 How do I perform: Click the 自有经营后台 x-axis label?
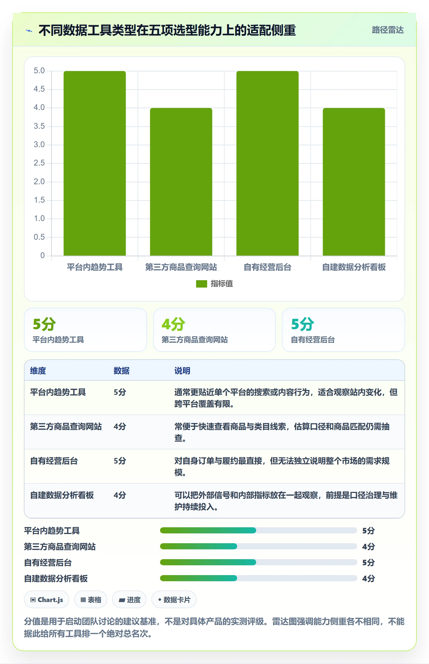[x=268, y=267]
